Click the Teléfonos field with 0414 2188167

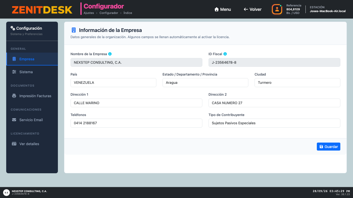(x=136, y=123)
